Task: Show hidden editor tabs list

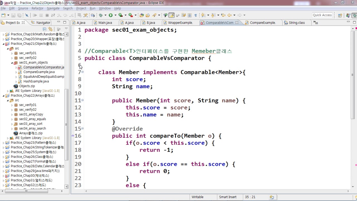Action: [316, 23]
